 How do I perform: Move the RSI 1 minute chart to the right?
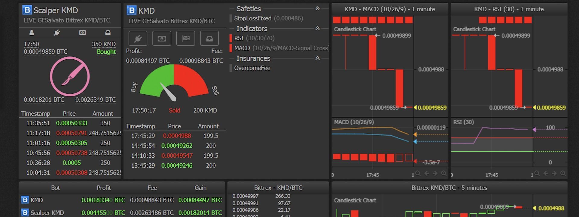(x=554, y=173)
